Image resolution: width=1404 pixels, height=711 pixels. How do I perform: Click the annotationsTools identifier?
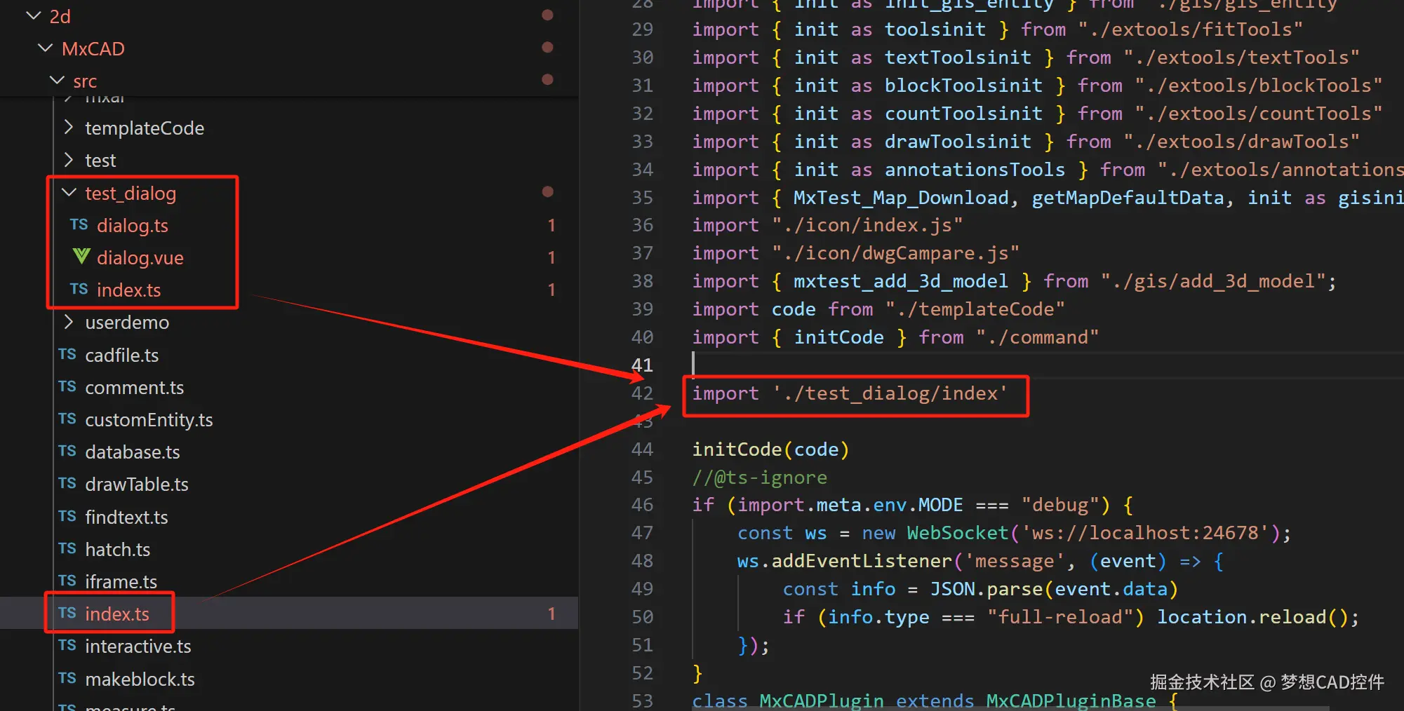[x=975, y=170]
